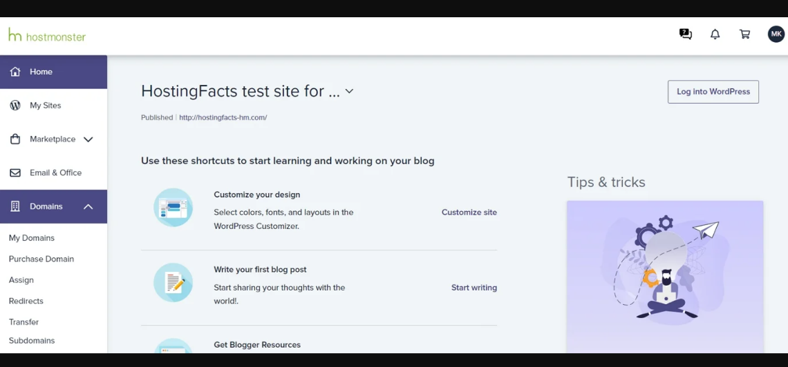This screenshot has width=788, height=367.
Task: Click the Customize site link
Action: 469,212
